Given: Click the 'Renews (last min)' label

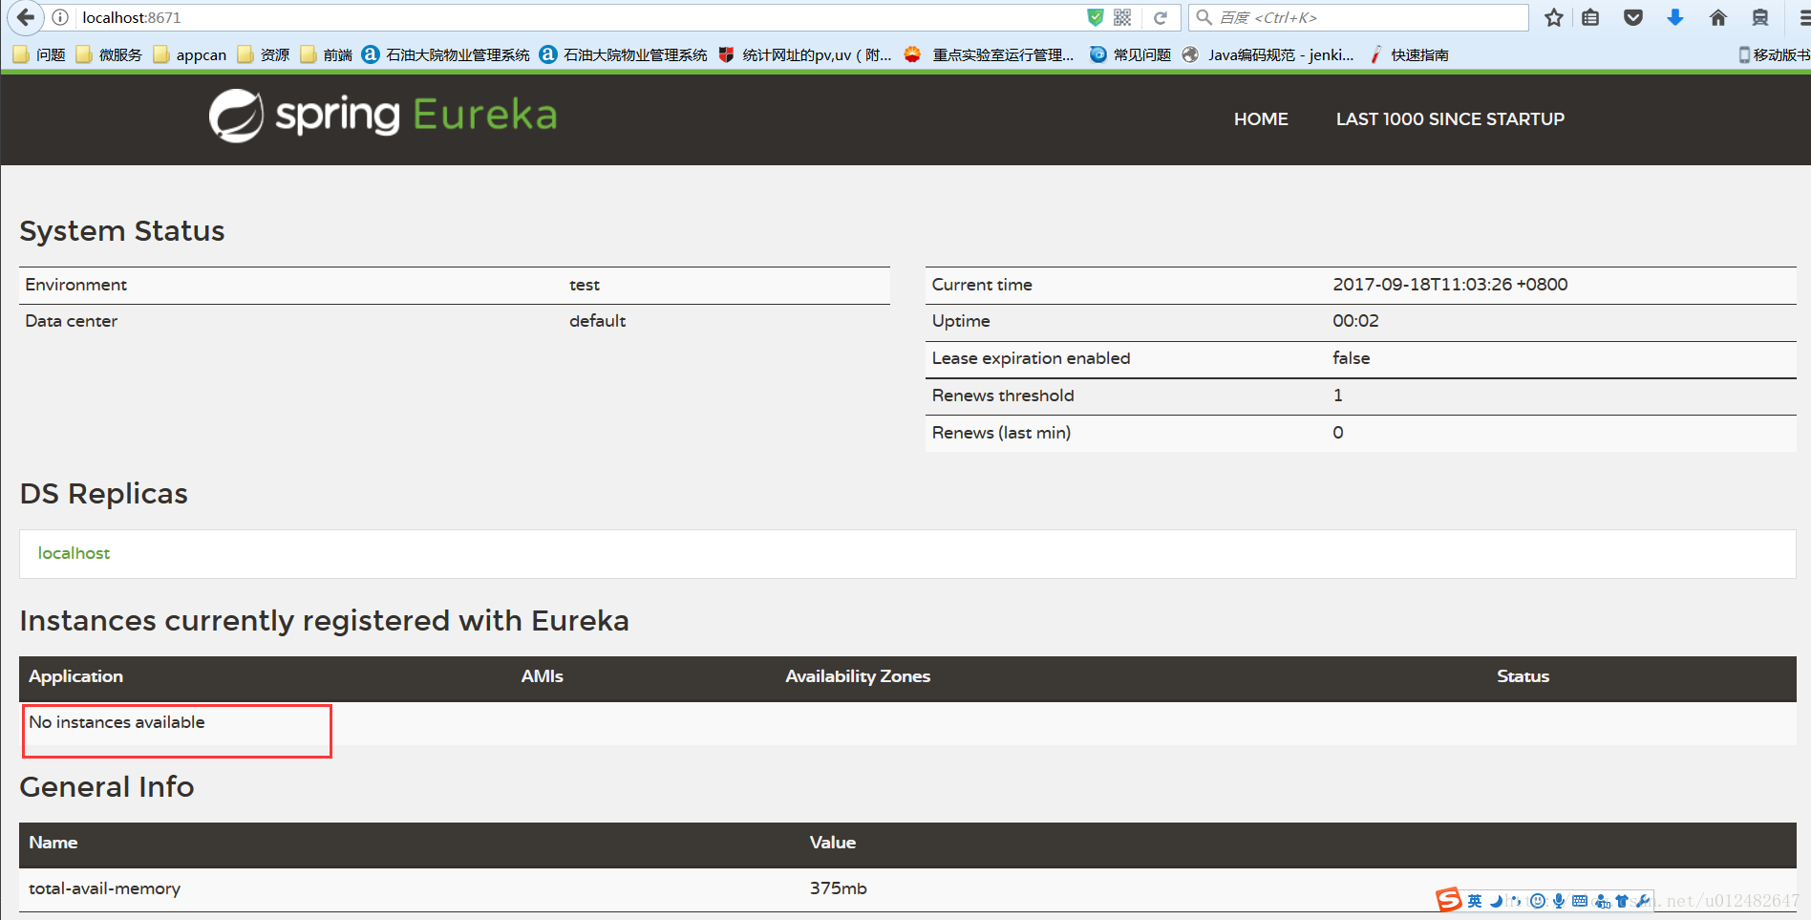Looking at the screenshot, I should click(x=1001, y=433).
